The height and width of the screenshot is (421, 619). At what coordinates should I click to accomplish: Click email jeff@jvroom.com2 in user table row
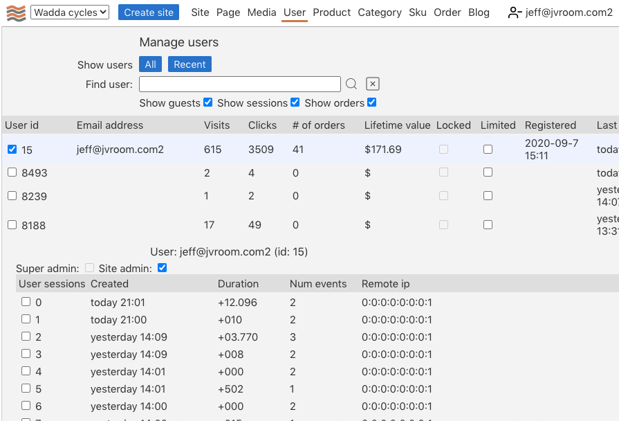coord(120,150)
